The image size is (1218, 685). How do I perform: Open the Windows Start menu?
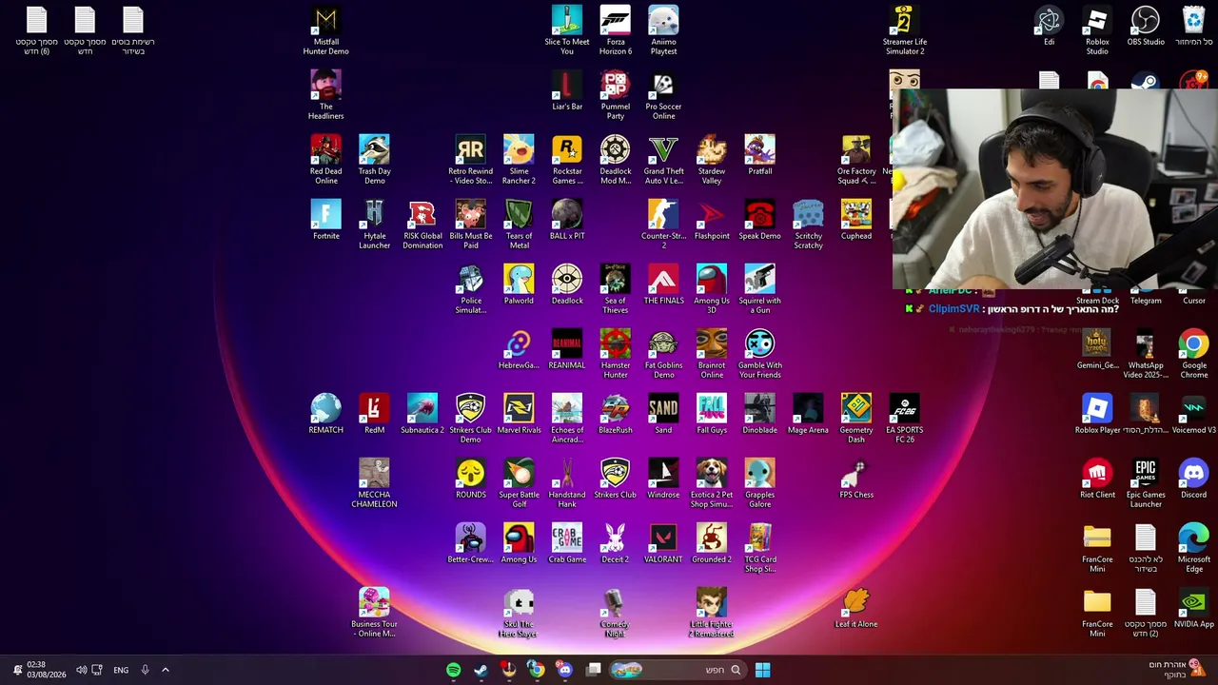point(762,670)
